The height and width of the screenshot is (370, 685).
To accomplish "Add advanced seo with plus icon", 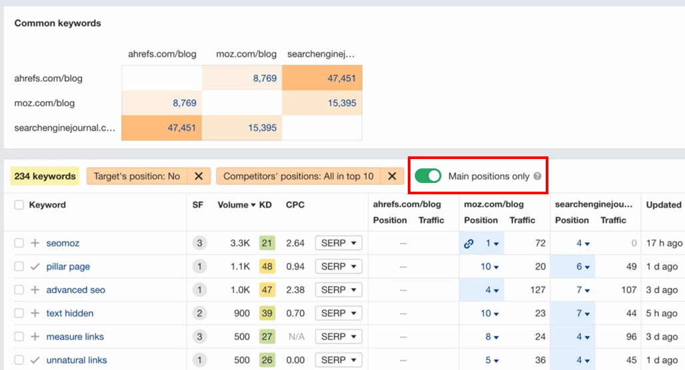I will click(35, 289).
